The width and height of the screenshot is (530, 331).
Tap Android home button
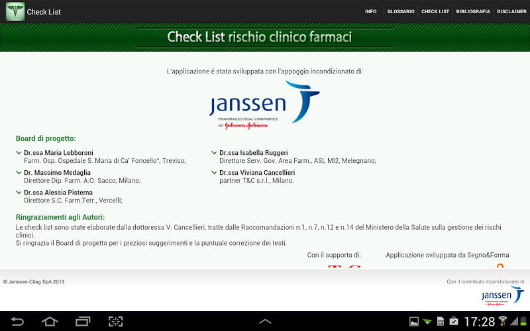click(x=50, y=321)
